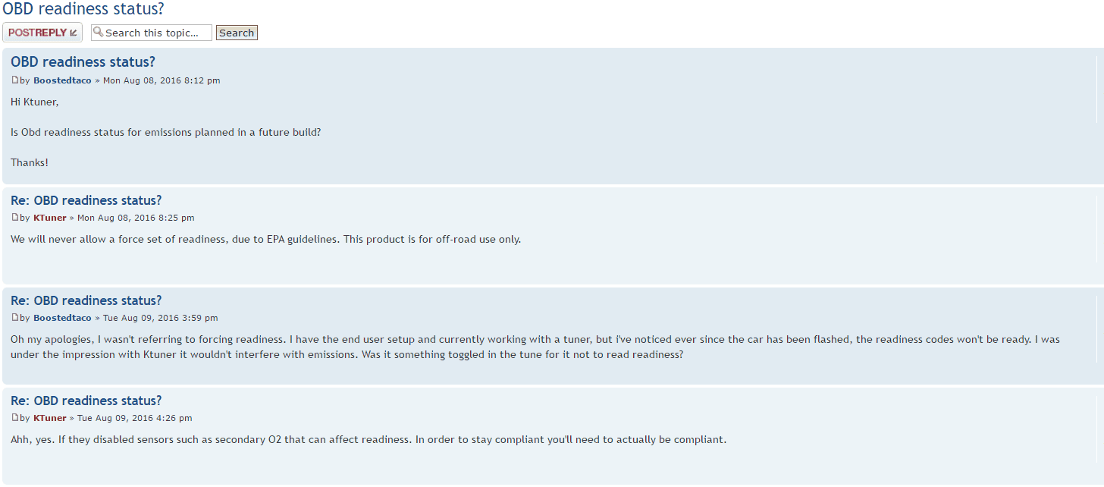Visit KTuner's profile from the 8:25 pm reply
Viewport: 1104px width, 487px height.
[x=50, y=218]
